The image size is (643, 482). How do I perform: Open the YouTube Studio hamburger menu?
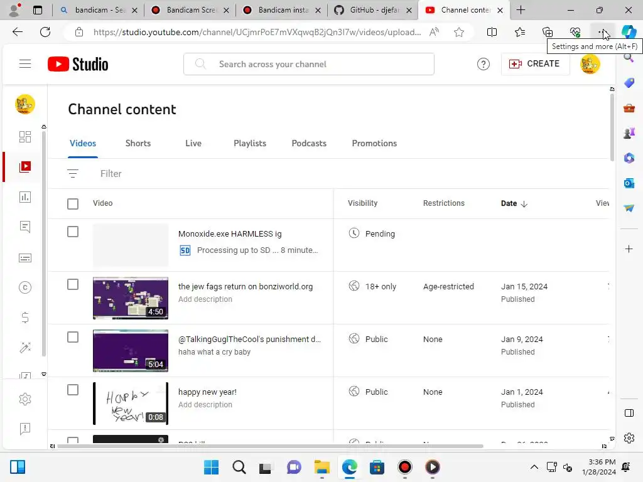pos(25,64)
